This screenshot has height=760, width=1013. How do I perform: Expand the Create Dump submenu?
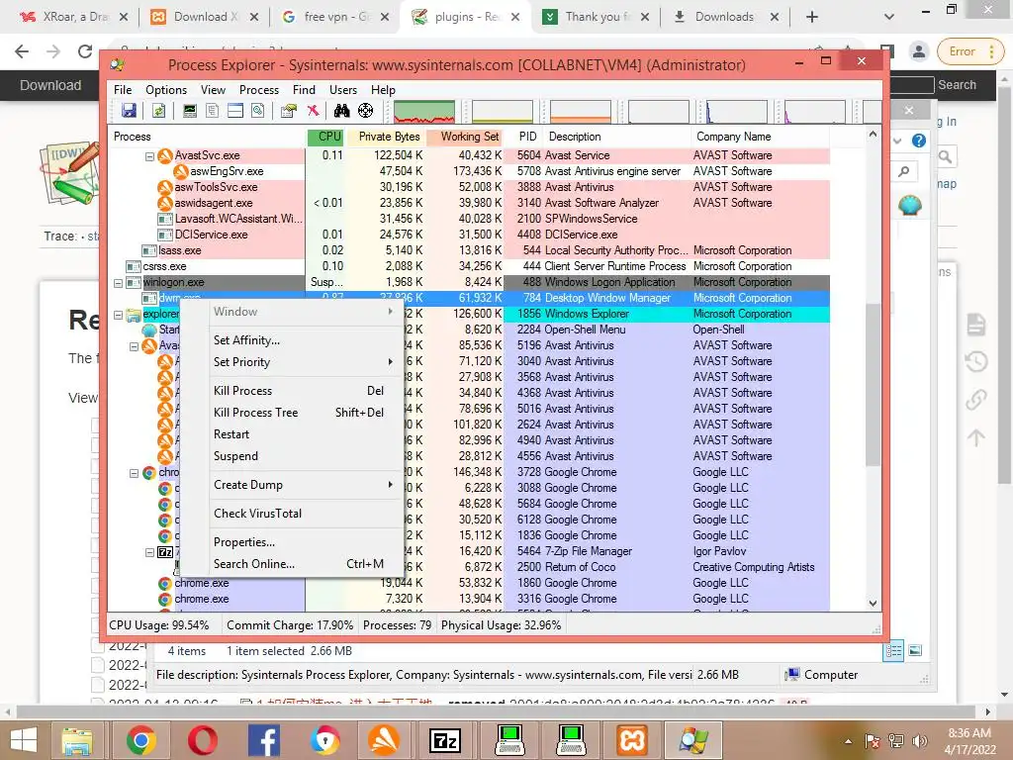point(303,485)
